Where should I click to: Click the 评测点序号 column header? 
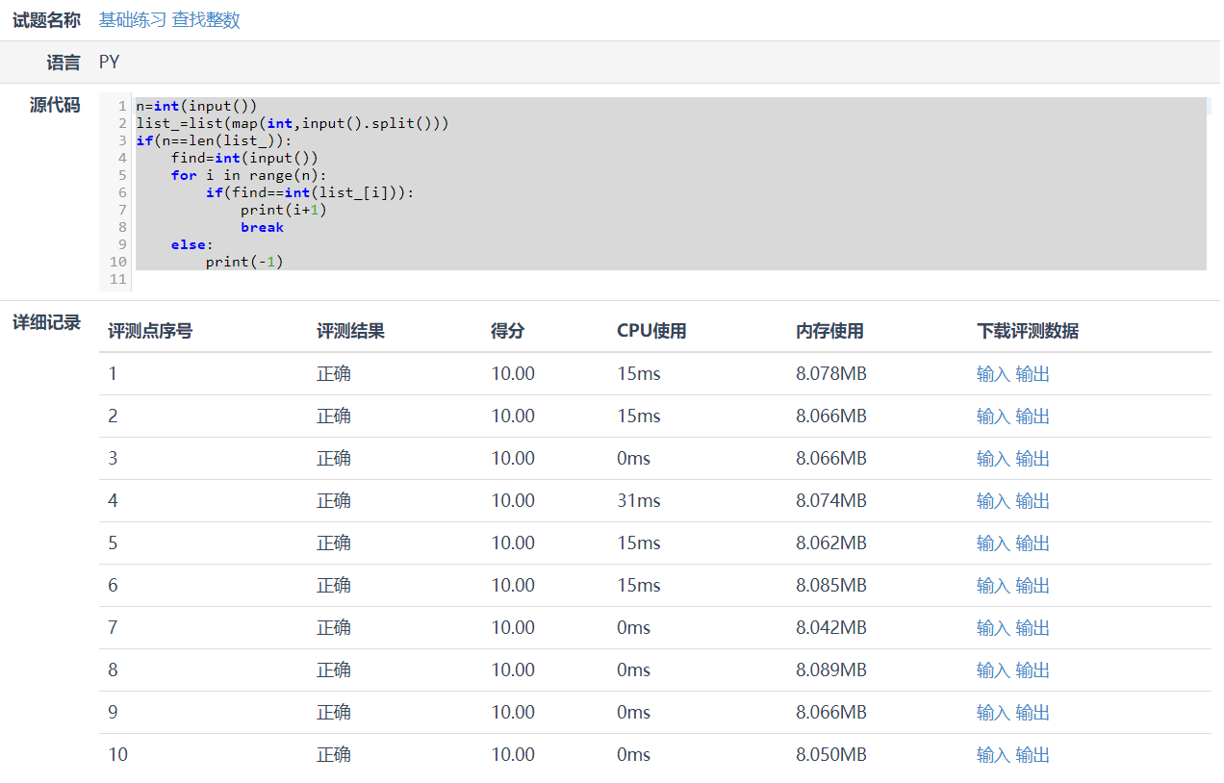coord(150,332)
